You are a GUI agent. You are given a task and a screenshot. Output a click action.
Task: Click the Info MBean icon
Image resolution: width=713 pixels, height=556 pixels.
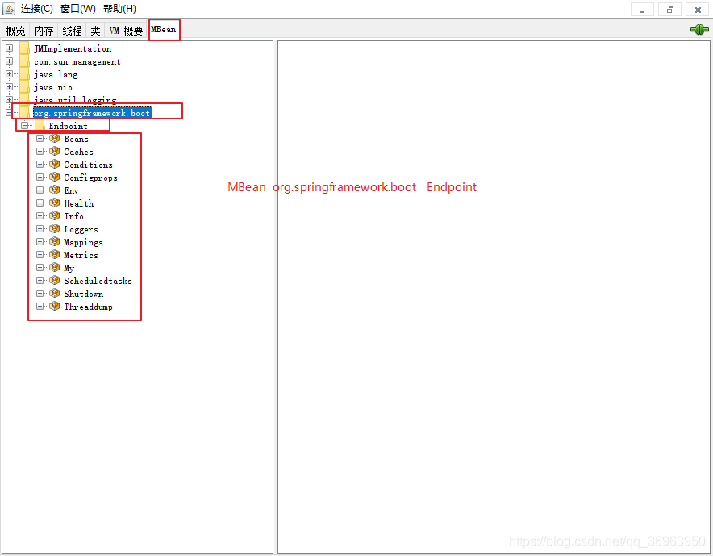pos(55,215)
